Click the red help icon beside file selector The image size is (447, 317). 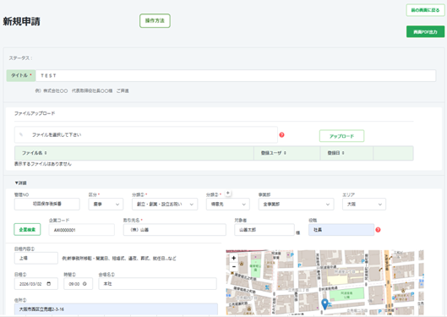tap(281, 135)
